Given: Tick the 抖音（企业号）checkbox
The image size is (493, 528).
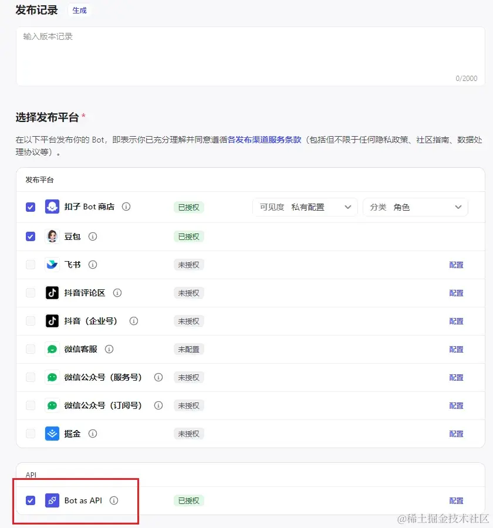Looking at the screenshot, I should coord(31,321).
